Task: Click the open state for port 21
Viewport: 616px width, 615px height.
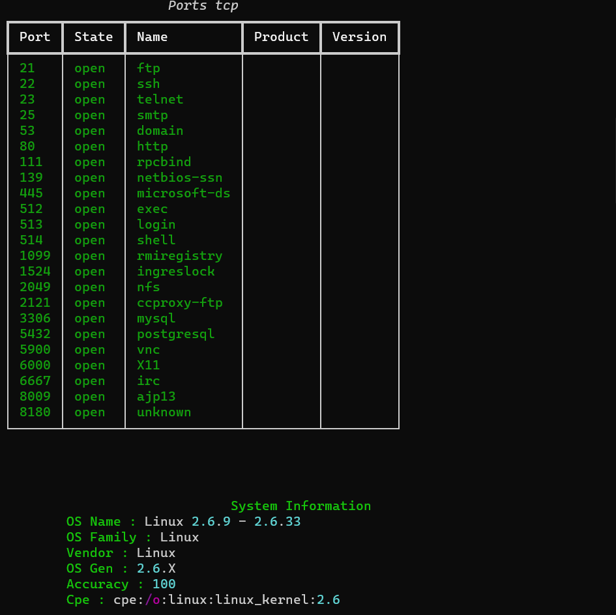Action: 89,68
